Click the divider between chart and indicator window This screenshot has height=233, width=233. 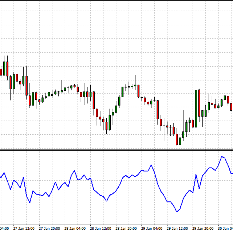tap(116, 150)
